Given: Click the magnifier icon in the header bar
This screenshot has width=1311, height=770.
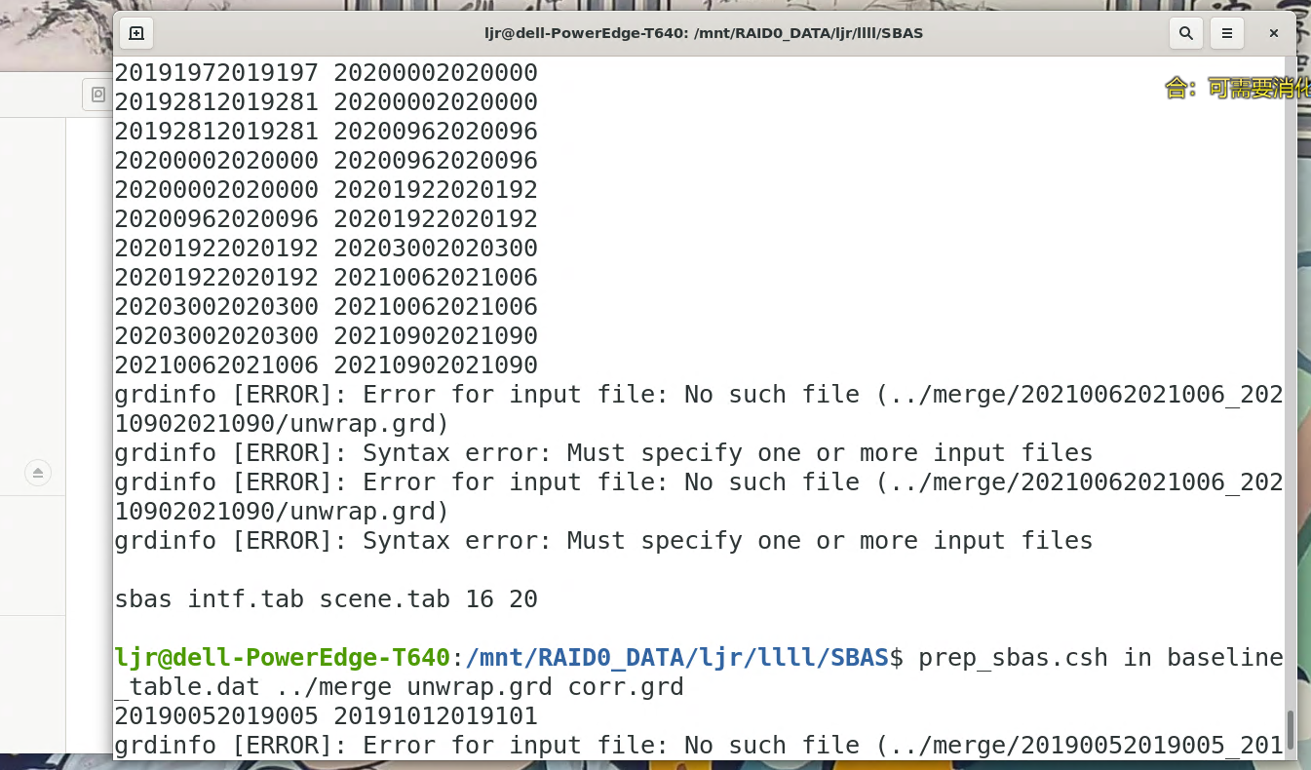Looking at the screenshot, I should point(1186,32).
